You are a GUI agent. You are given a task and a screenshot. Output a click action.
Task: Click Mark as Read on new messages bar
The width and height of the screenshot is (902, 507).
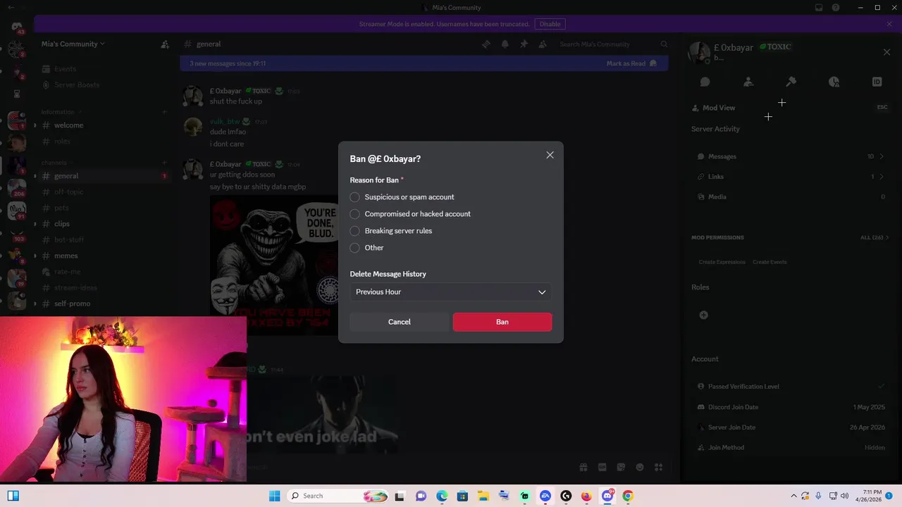631,63
